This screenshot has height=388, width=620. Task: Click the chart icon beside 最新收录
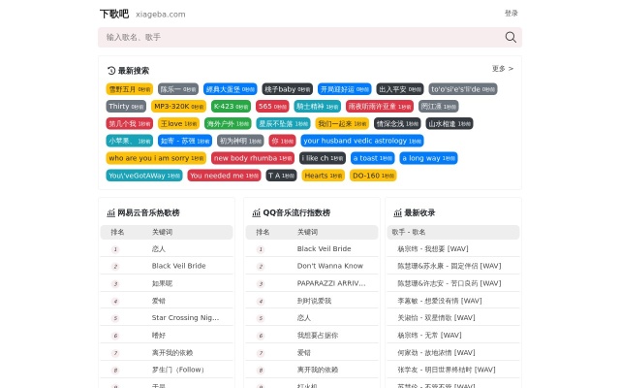tap(397, 212)
